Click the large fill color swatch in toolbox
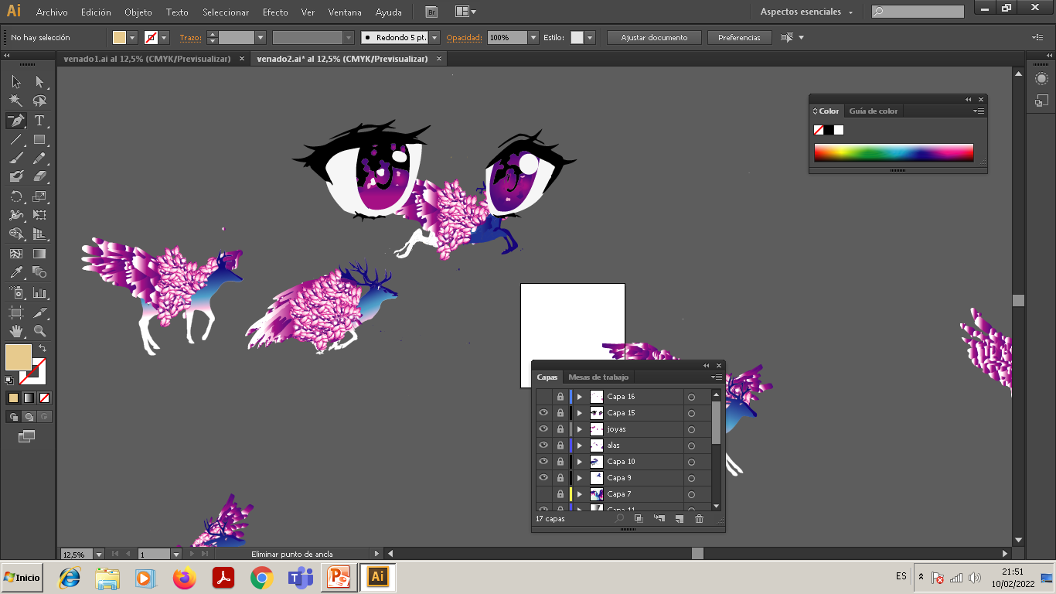The width and height of the screenshot is (1056, 594). 19,357
